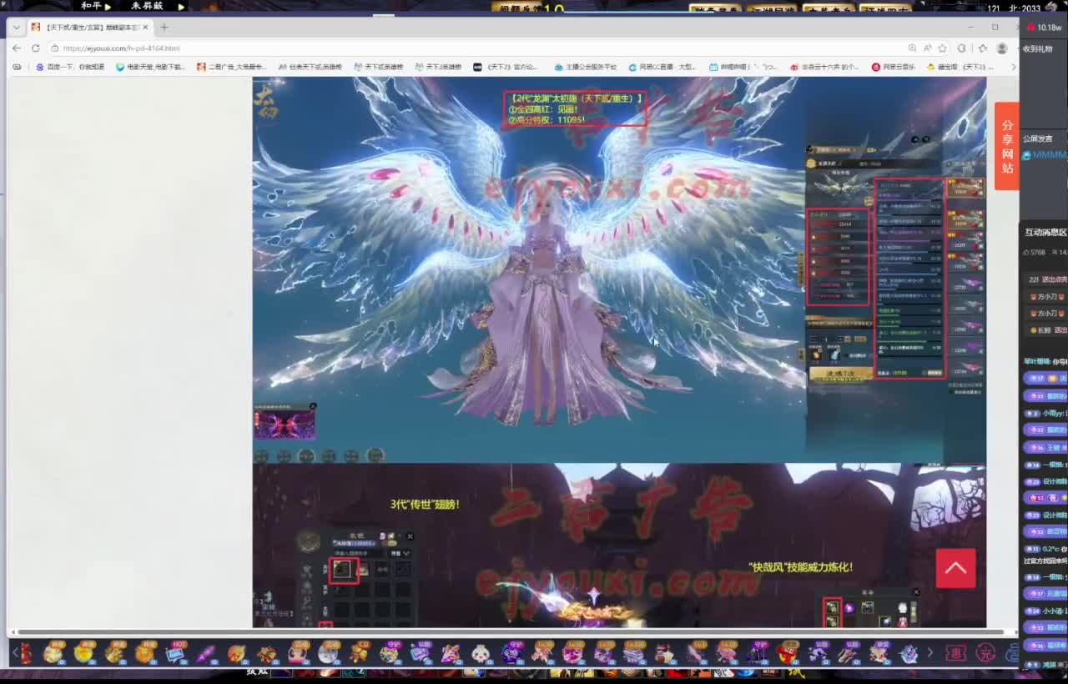Bookmark this page with the star icon
The width and height of the screenshot is (1068, 684).
point(942,48)
